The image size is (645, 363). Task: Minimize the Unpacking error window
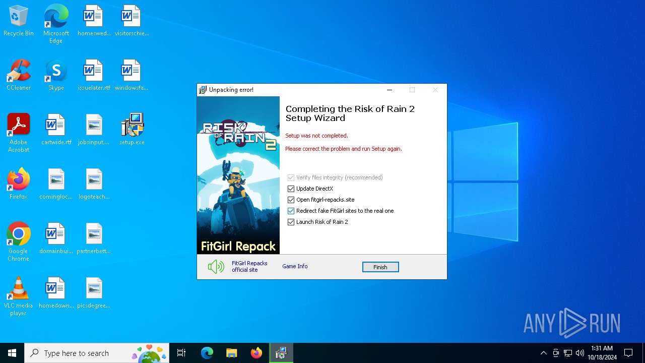389,90
